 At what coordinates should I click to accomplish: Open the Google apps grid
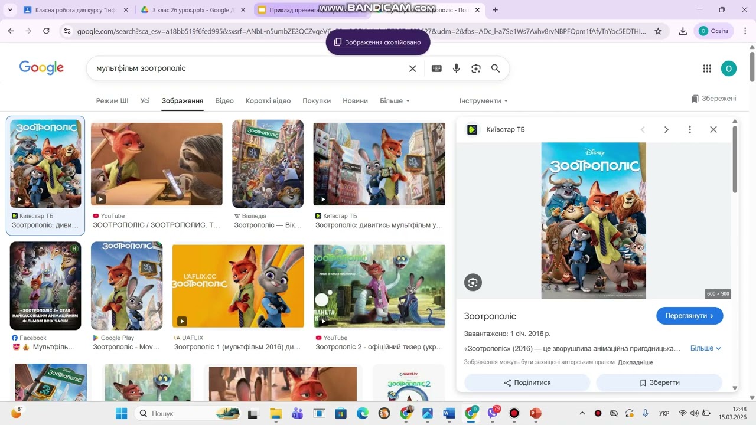coord(707,68)
